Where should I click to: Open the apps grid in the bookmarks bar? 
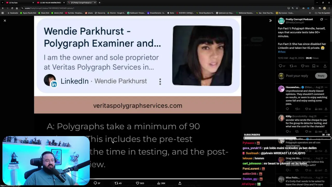pos(3,13)
